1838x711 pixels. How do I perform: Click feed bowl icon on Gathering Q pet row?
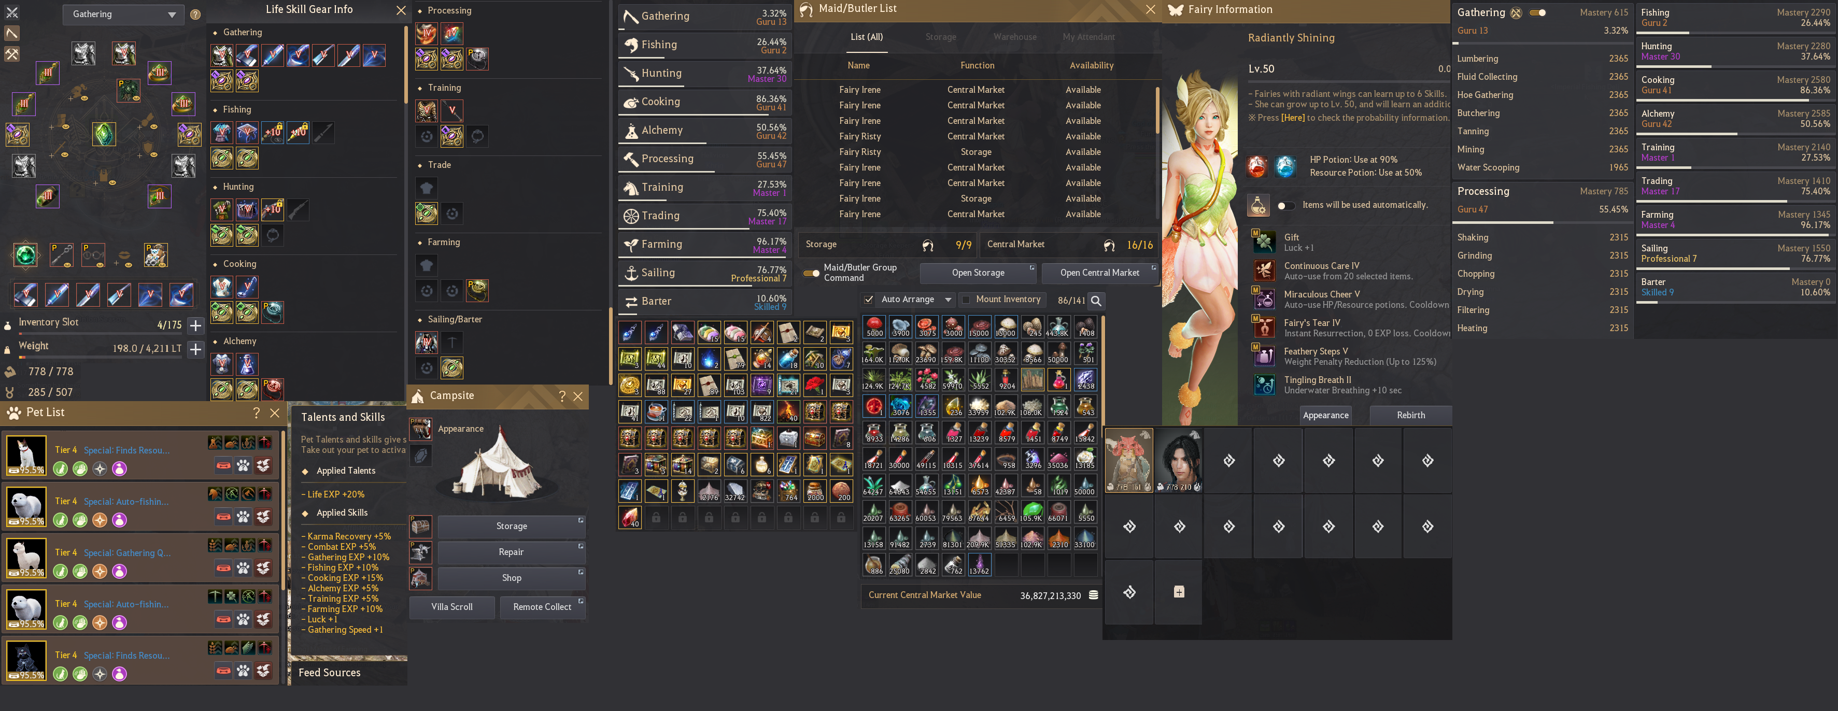223,568
